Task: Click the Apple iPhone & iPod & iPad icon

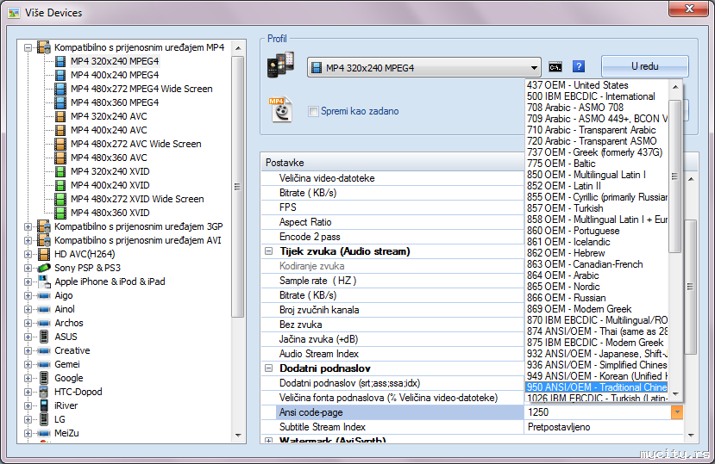Action: tap(44, 281)
